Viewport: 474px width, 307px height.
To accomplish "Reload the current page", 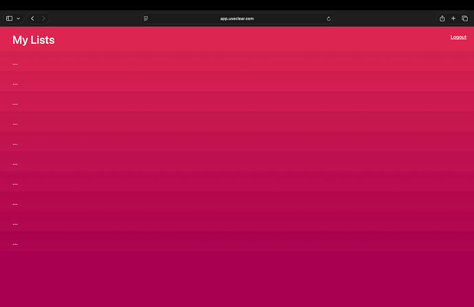I will point(328,19).
